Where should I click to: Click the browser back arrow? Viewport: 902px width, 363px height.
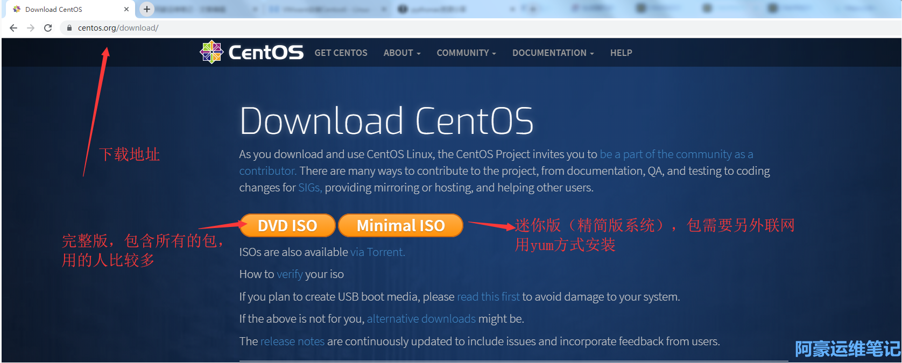click(13, 28)
